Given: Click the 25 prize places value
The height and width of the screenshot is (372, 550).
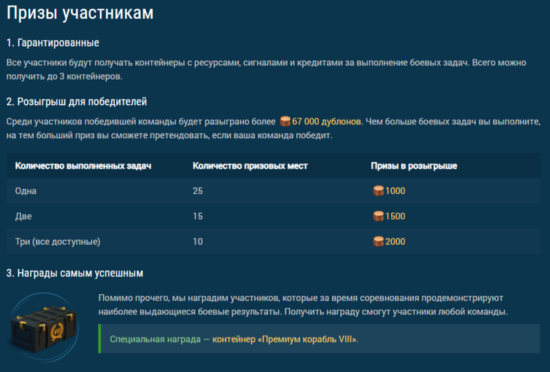Looking at the screenshot, I should [197, 191].
